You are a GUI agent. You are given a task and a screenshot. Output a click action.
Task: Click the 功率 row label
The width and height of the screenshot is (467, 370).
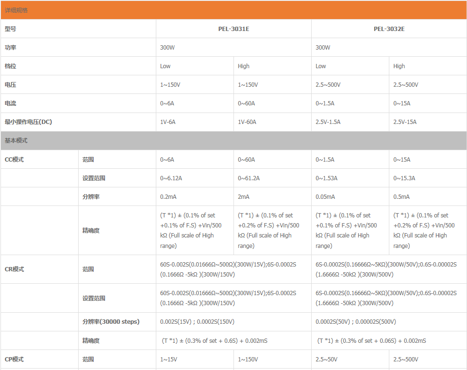pos(10,48)
